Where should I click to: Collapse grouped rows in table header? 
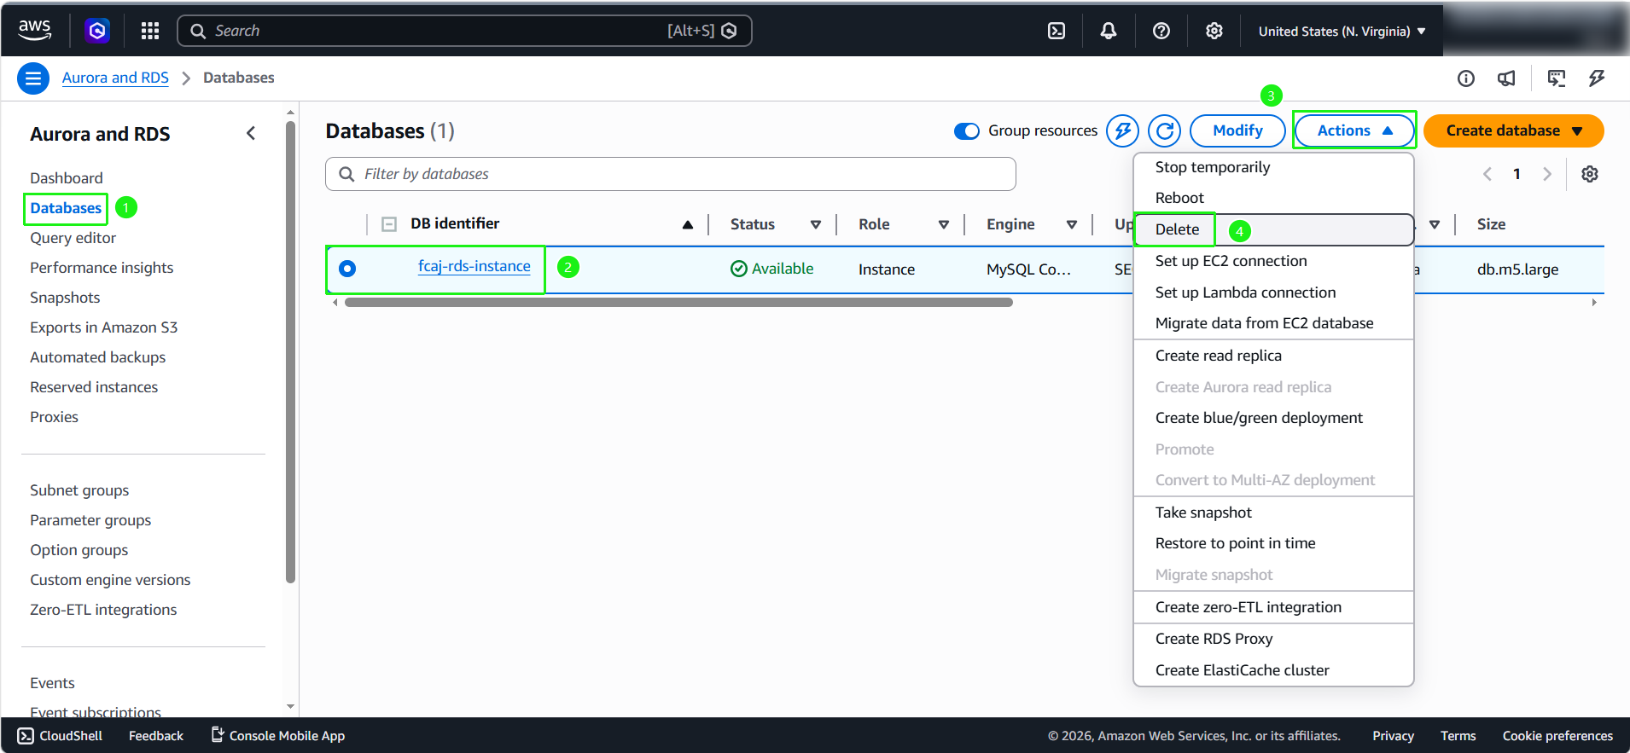(x=389, y=224)
